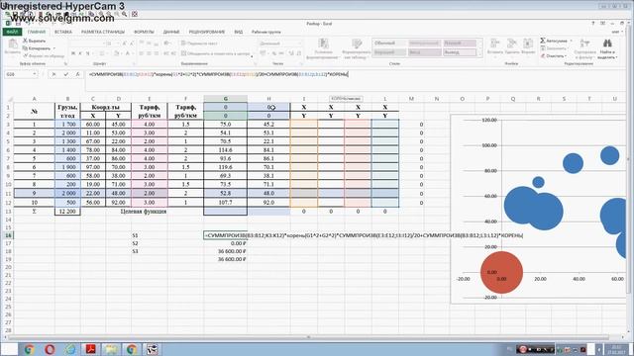Screen dimensions: 634x356
Task: Open the Conditional Formatting menu
Action: [x=324, y=49]
